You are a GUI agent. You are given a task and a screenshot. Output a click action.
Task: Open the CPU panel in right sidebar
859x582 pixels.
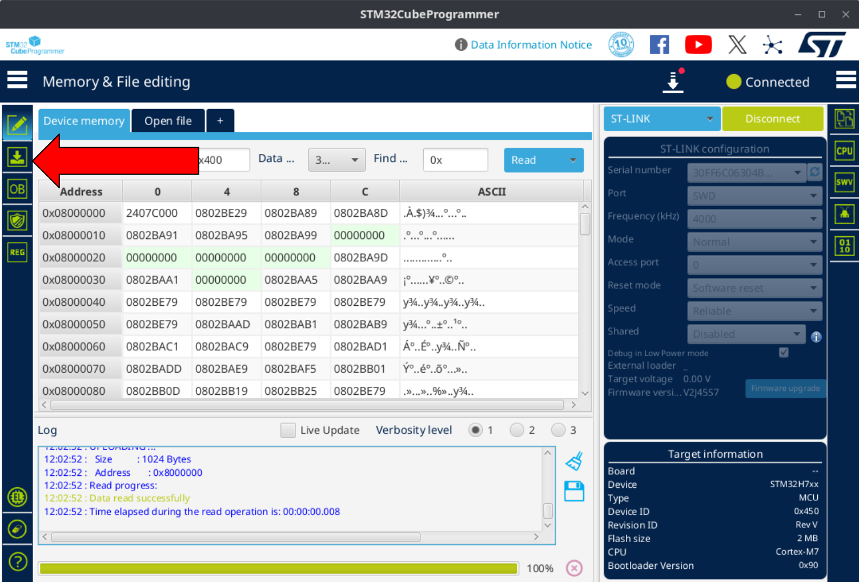pyautogui.click(x=844, y=151)
